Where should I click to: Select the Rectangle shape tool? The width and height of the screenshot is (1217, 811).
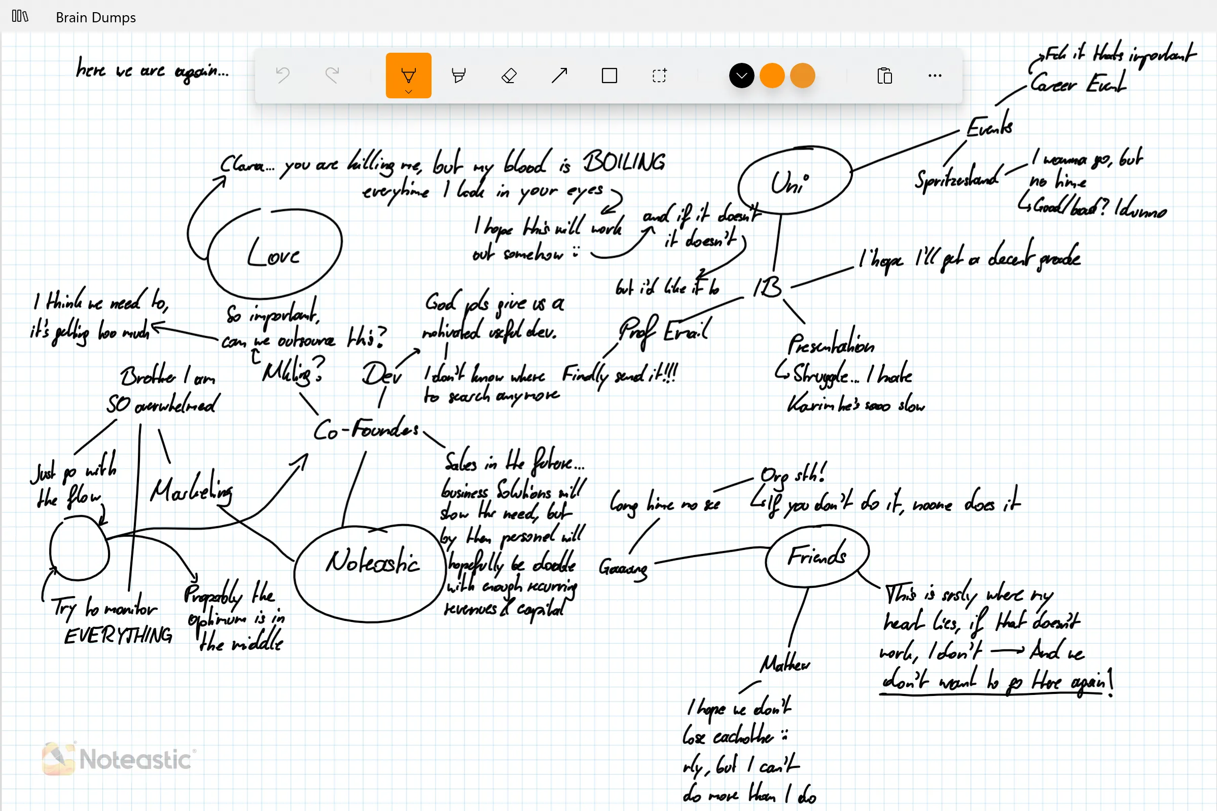610,76
